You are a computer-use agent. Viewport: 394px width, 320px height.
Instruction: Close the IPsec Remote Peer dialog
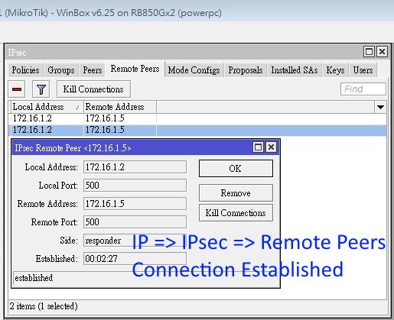click(271, 147)
